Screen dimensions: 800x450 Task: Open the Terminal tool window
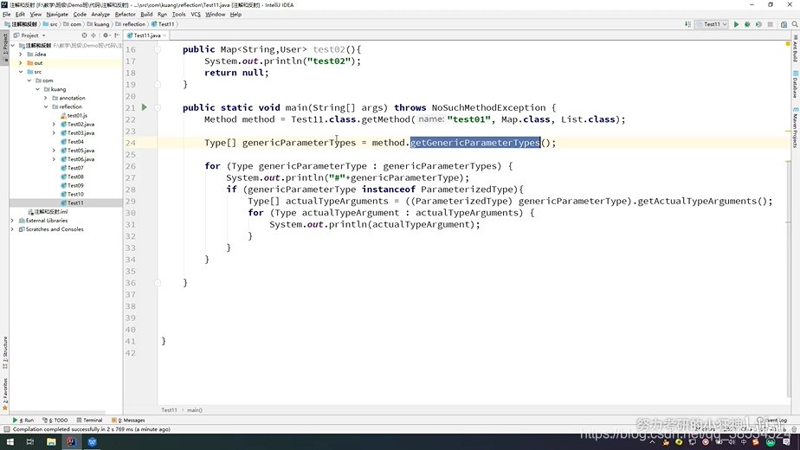[89, 420]
